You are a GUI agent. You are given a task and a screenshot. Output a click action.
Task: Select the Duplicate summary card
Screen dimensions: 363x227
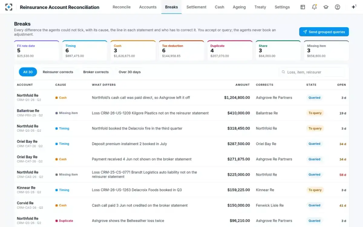(230, 51)
